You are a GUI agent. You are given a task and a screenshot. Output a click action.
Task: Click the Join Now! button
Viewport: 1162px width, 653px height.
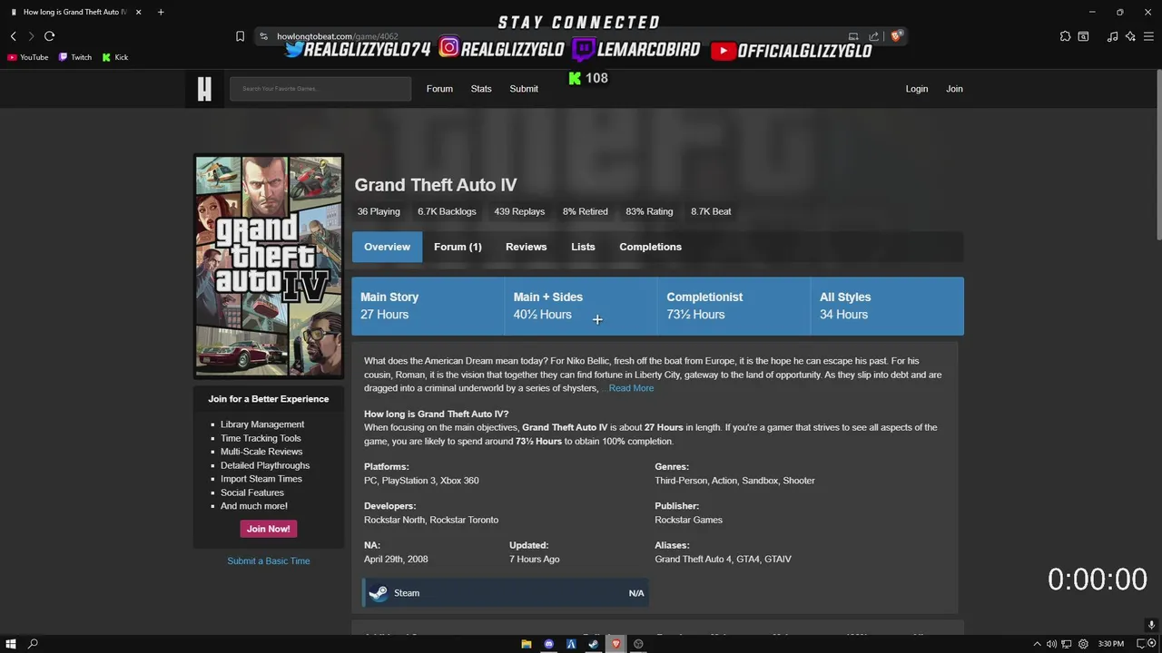click(x=269, y=529)
